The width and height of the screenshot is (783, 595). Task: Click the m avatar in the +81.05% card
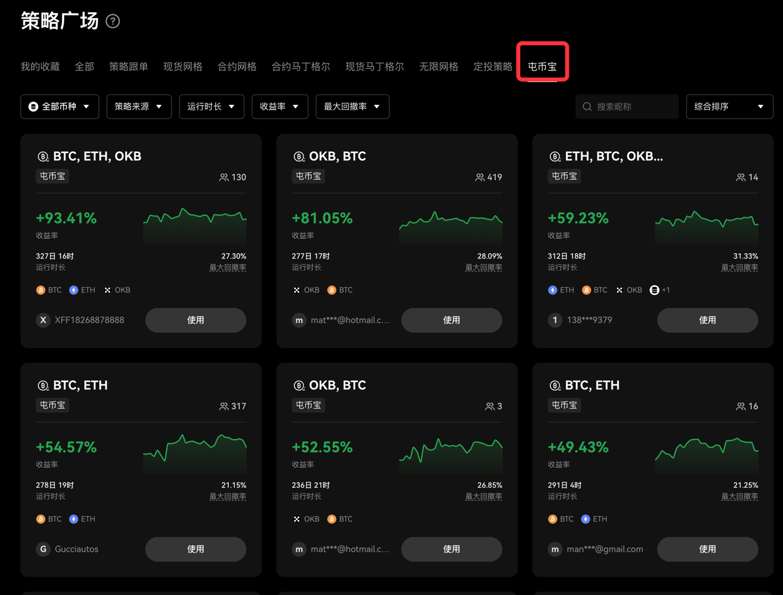[x=299, y=320]
